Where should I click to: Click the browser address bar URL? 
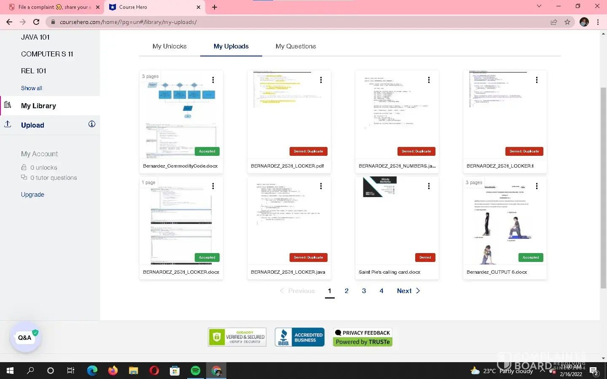tap(128, 22)
